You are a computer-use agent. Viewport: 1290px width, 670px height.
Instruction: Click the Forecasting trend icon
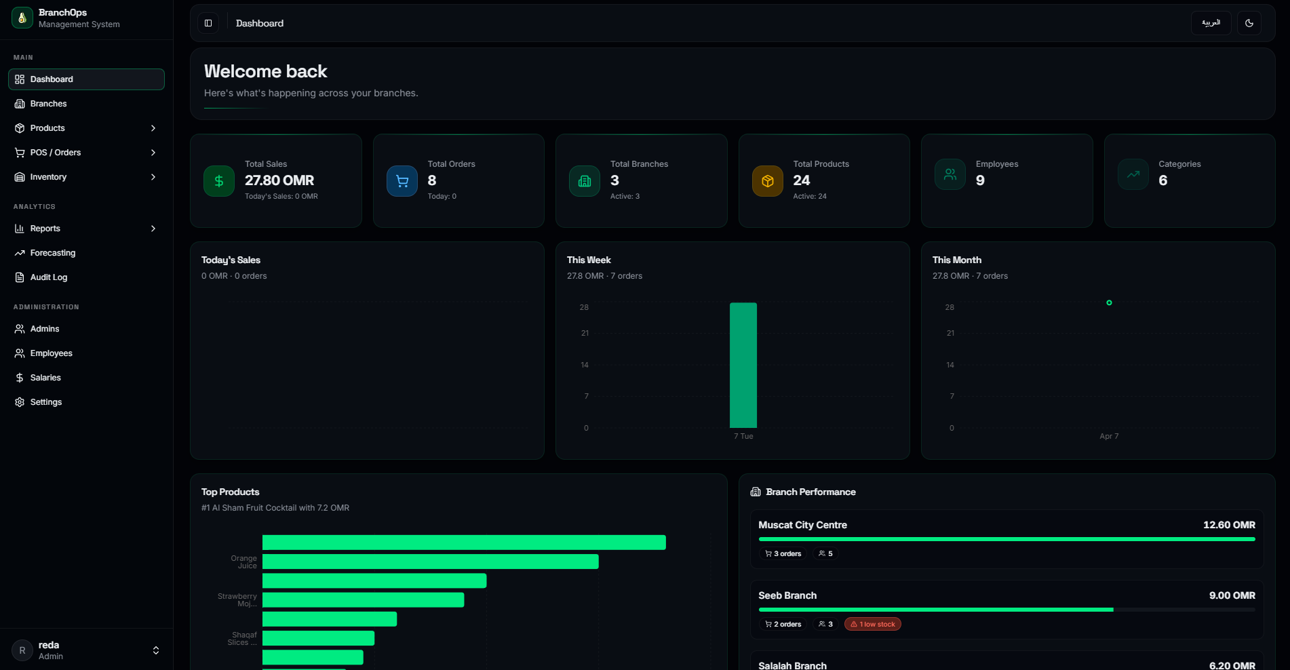pos(20,253)
